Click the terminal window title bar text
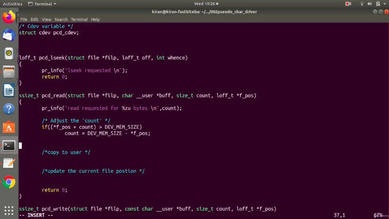 tap(204, 12)
